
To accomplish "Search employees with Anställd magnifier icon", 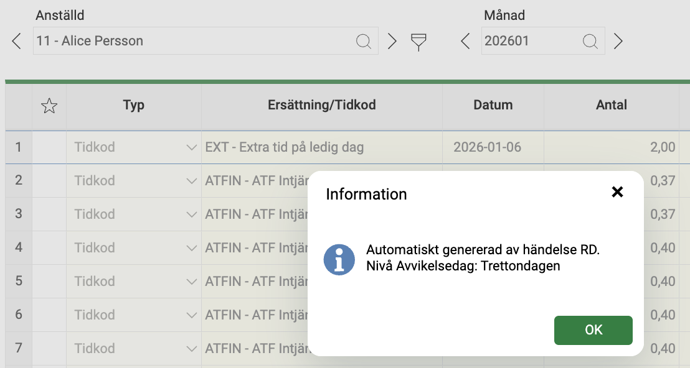I will 364,41.
